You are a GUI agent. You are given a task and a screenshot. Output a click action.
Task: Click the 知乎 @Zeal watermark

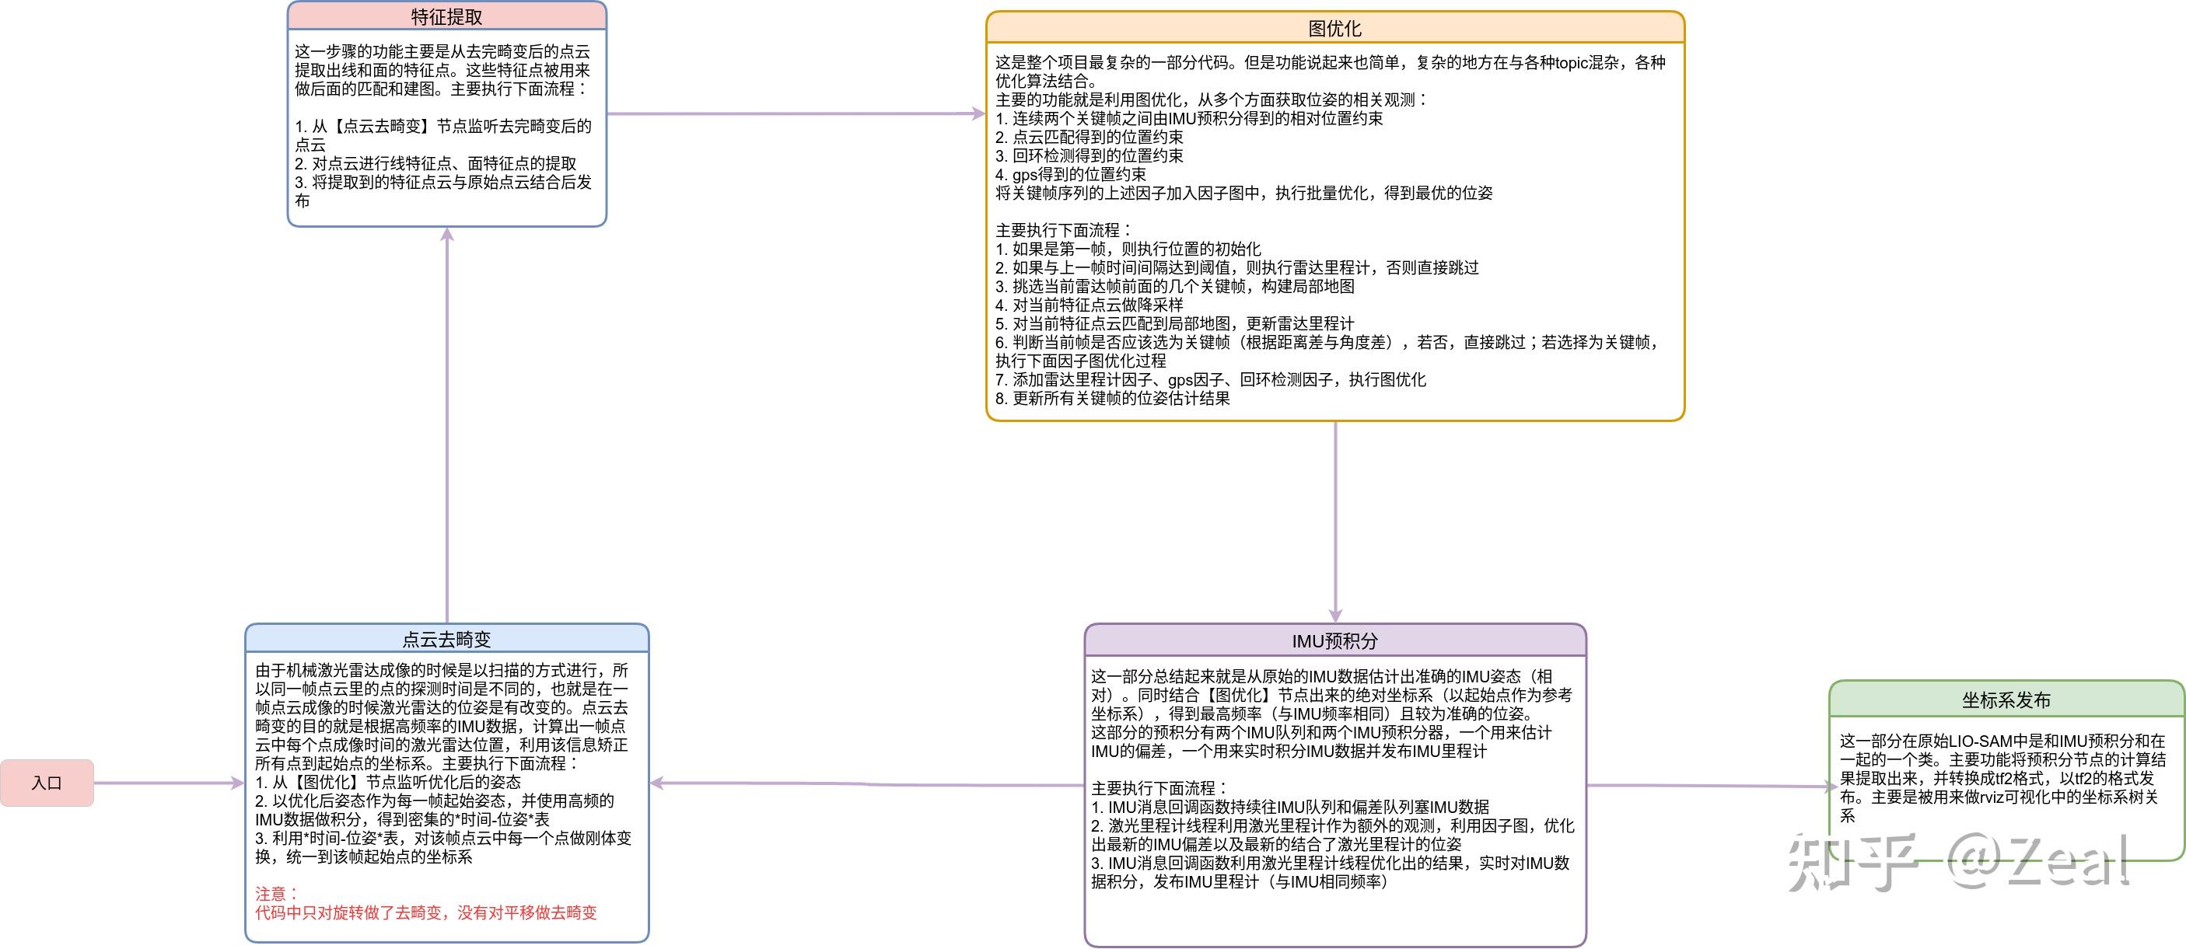tap(1959, 861)
